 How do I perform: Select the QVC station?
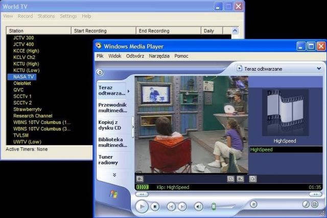coord(18,90)
